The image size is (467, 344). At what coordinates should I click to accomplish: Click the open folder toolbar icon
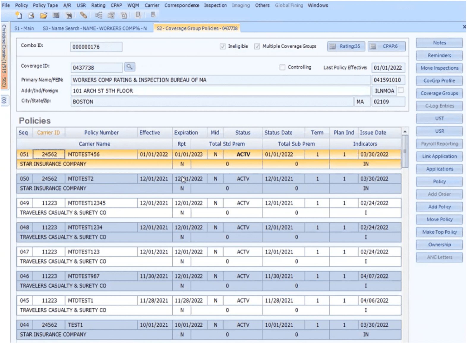tap(43, 15)
